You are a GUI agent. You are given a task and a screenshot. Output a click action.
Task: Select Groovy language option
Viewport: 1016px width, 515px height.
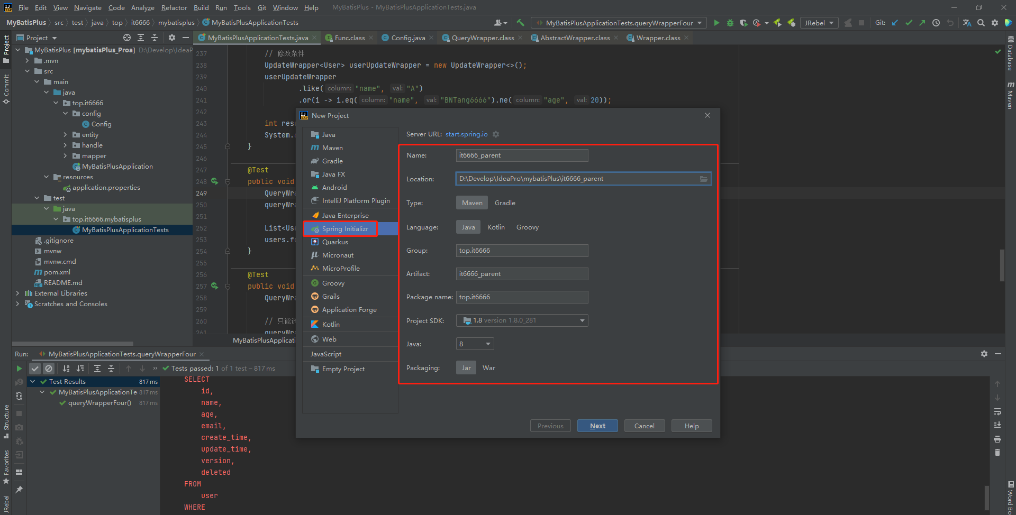(528, 227)
